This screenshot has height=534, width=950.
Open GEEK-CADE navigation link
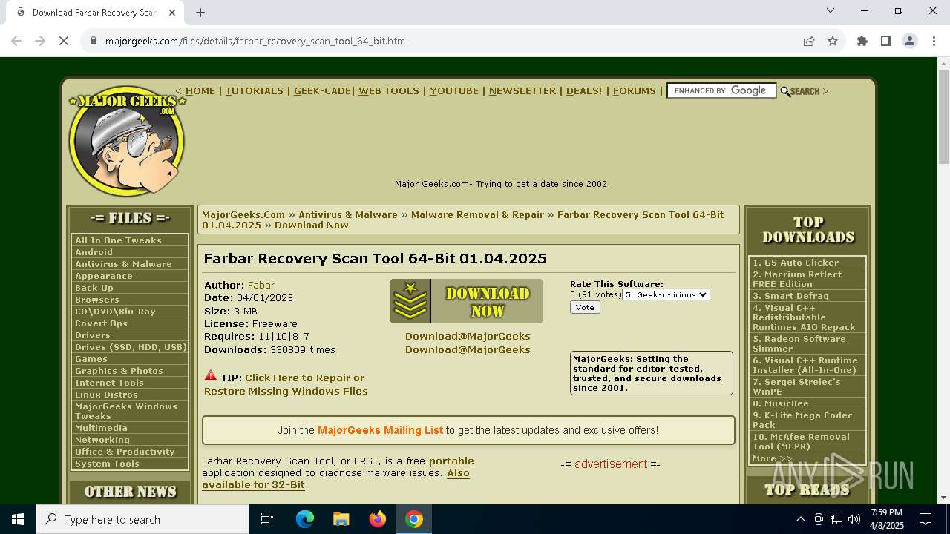point(322,90)
